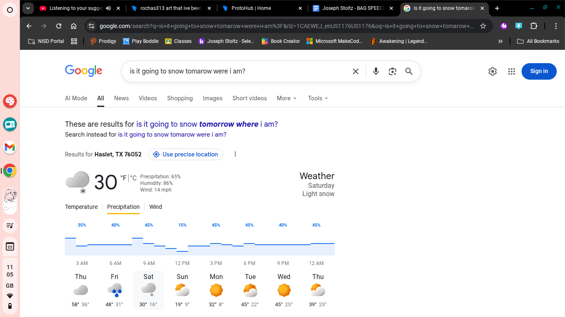Image resolution: width=565 pixels, height=317 pixels.
Task: Switch temperature unit to Fahrenheit
Action: tap(123, 178)
